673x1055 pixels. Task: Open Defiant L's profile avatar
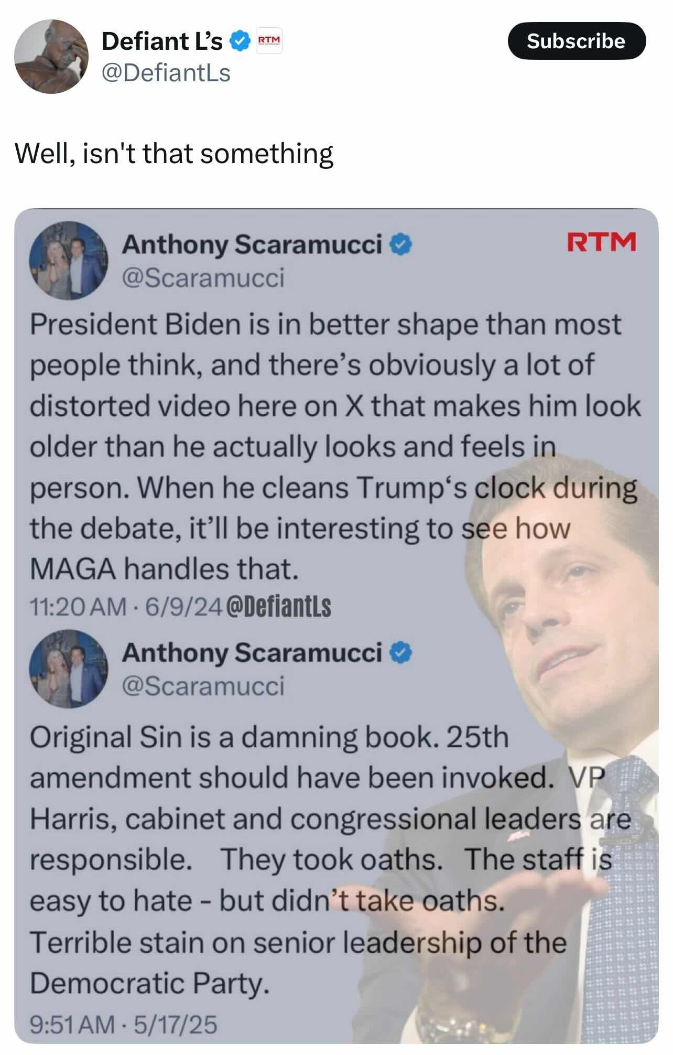[51, 57]
